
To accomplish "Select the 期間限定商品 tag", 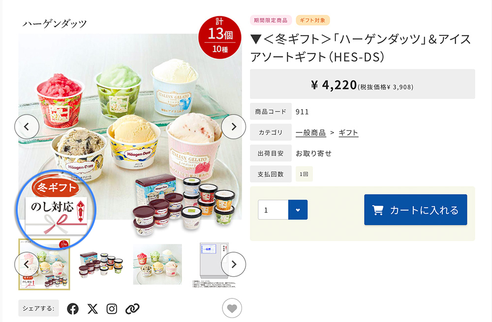I will point(271,20).
